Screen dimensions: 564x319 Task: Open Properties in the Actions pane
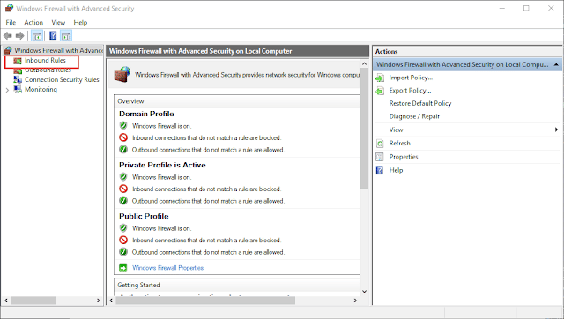tap(404, 157)
